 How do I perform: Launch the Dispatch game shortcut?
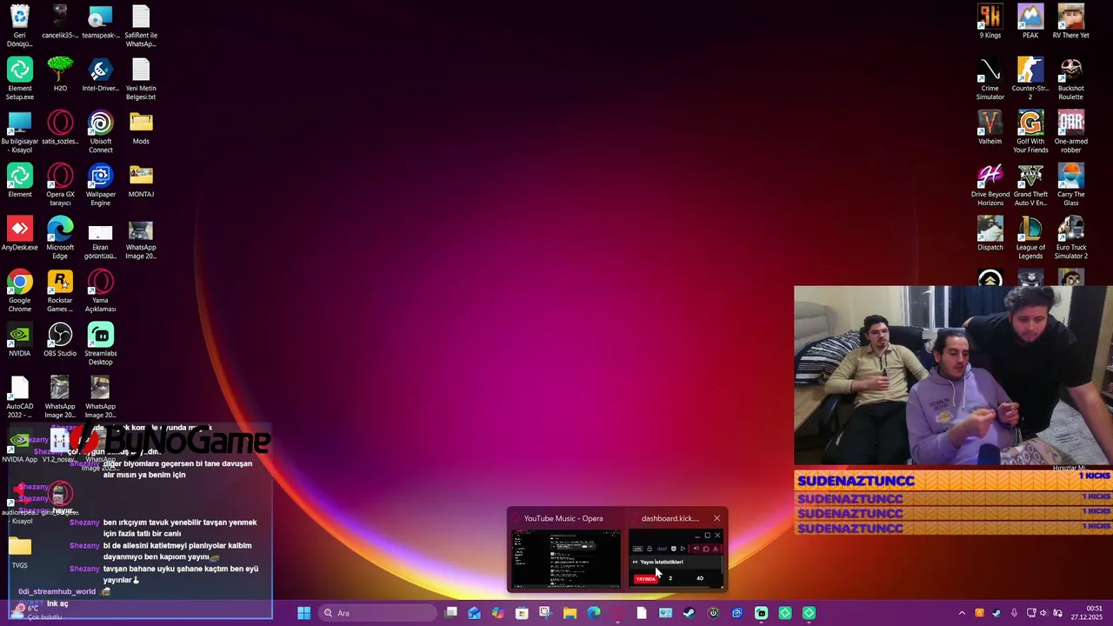pos(990,233)
